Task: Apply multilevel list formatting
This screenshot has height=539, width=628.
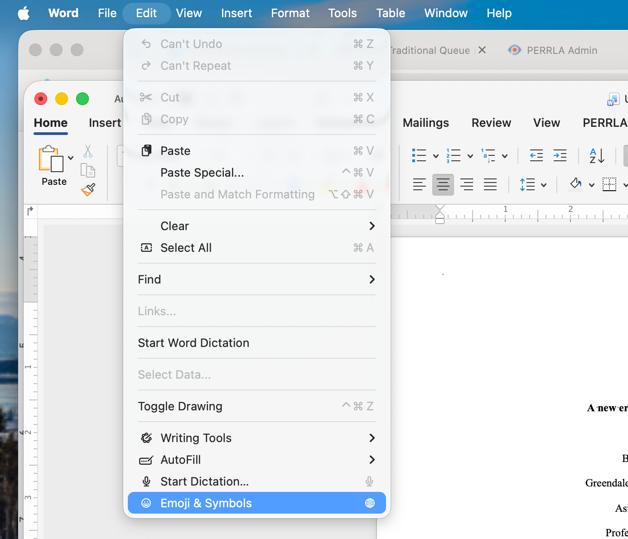Action: click(488, 156)
